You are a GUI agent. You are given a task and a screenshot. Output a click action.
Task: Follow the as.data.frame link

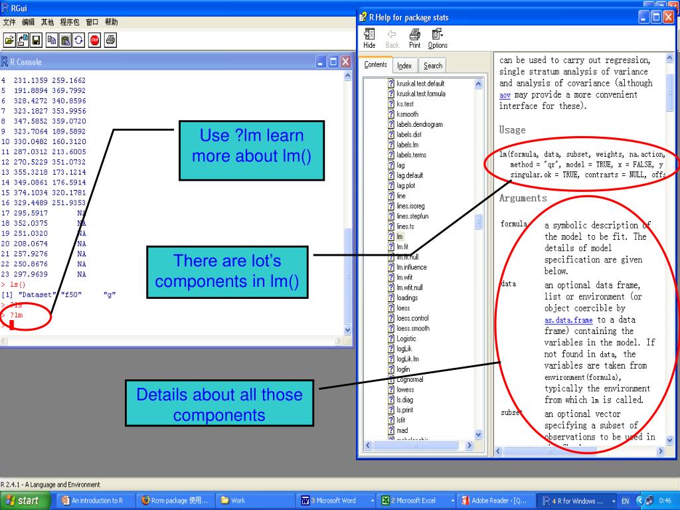pos(568,320)
